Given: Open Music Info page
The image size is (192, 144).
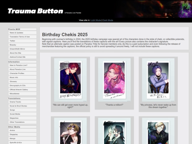Looking at the screenshot, I should click(22, 78).
